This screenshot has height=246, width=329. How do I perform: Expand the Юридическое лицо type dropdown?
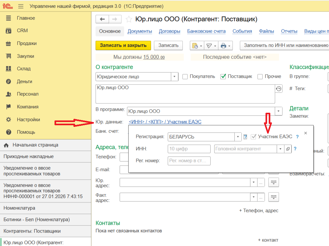coord(174,77)
